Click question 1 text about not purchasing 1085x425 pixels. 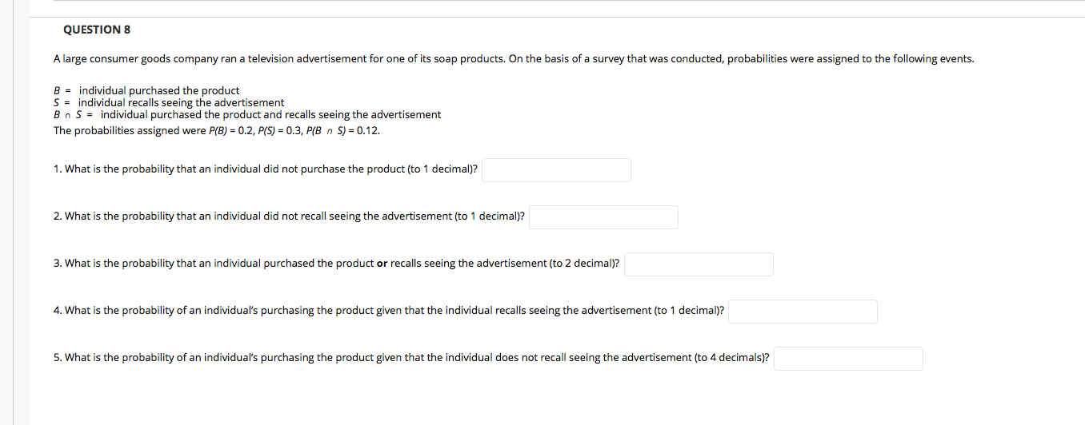266,170
